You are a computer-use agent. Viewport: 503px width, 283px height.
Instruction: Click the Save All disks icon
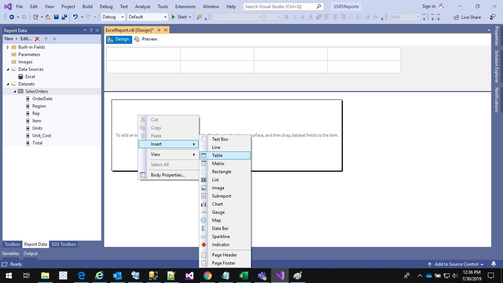64,17
